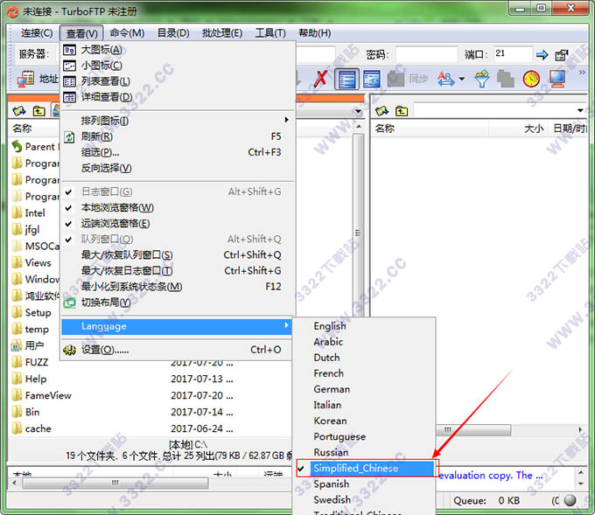
Task: Open the Tools (工具) menu
Action: 270,33
